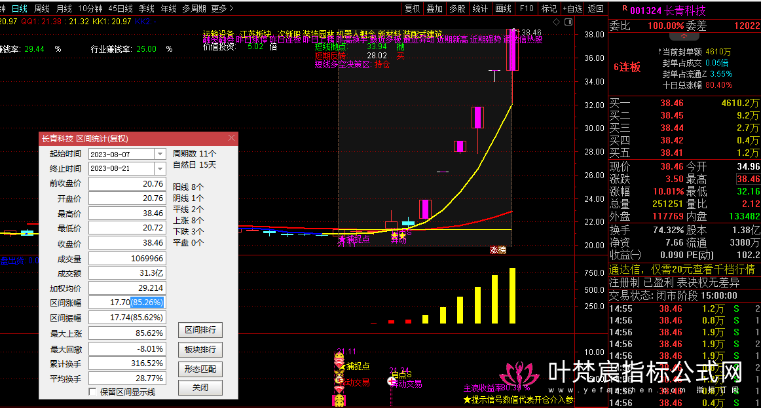Collapse the panel with the red double-chevron
The height and width of the screenshot is (408, 761).
point(684,36)
